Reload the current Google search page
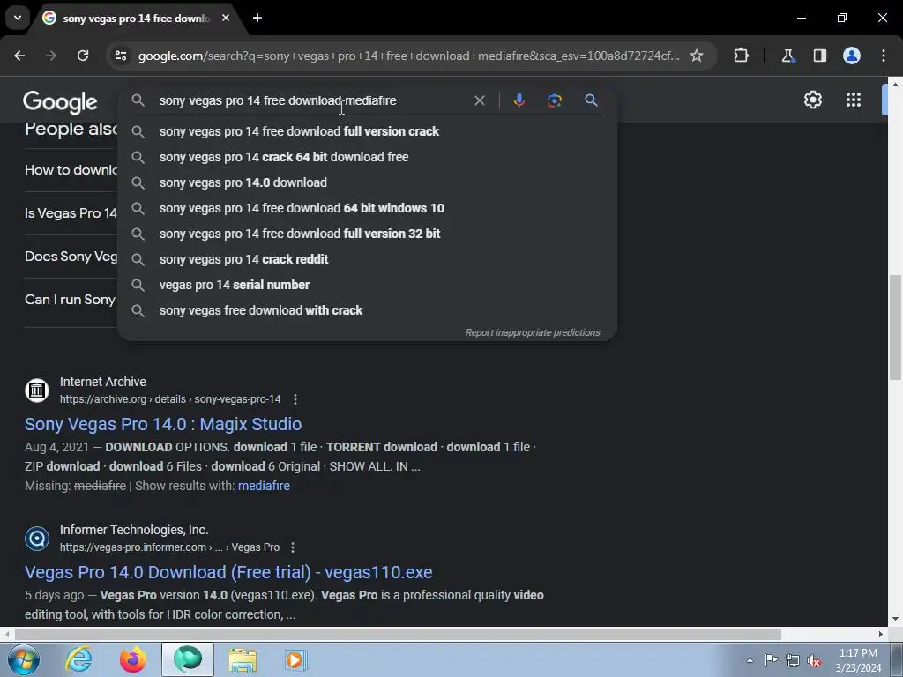The width and height of the screenshot is (903, 677). click(x=83, y=56)
